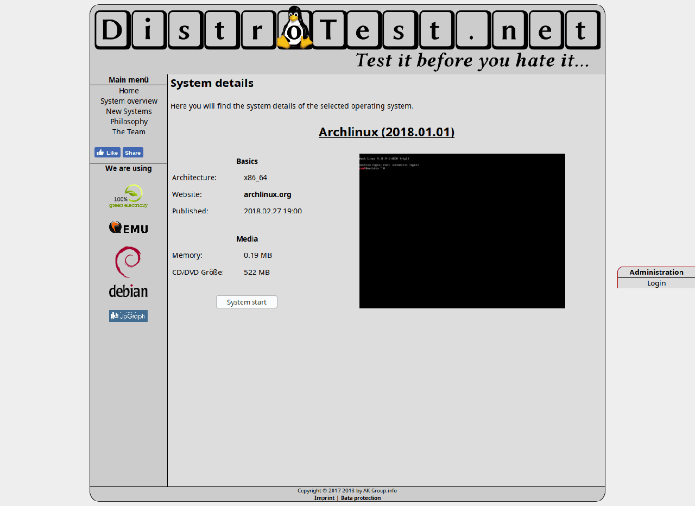Open System overview menu item
This screenshot has height=506, width=695.
point(129,101)
